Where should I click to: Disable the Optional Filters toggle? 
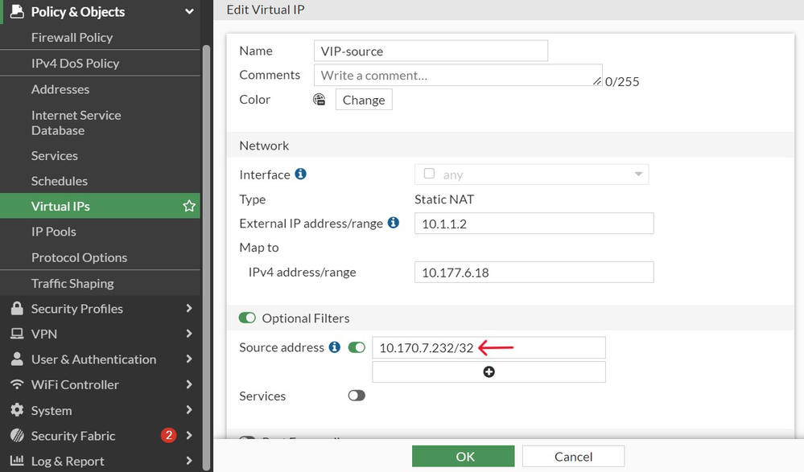[247, 318]
